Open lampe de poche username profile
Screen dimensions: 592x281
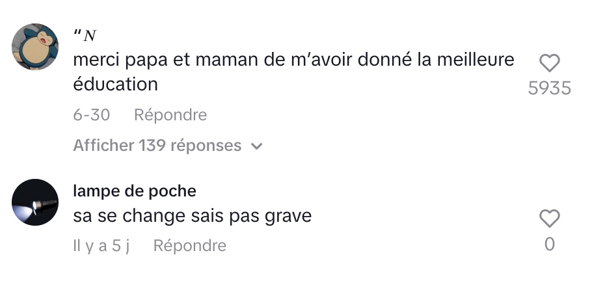tap(135, 191)
